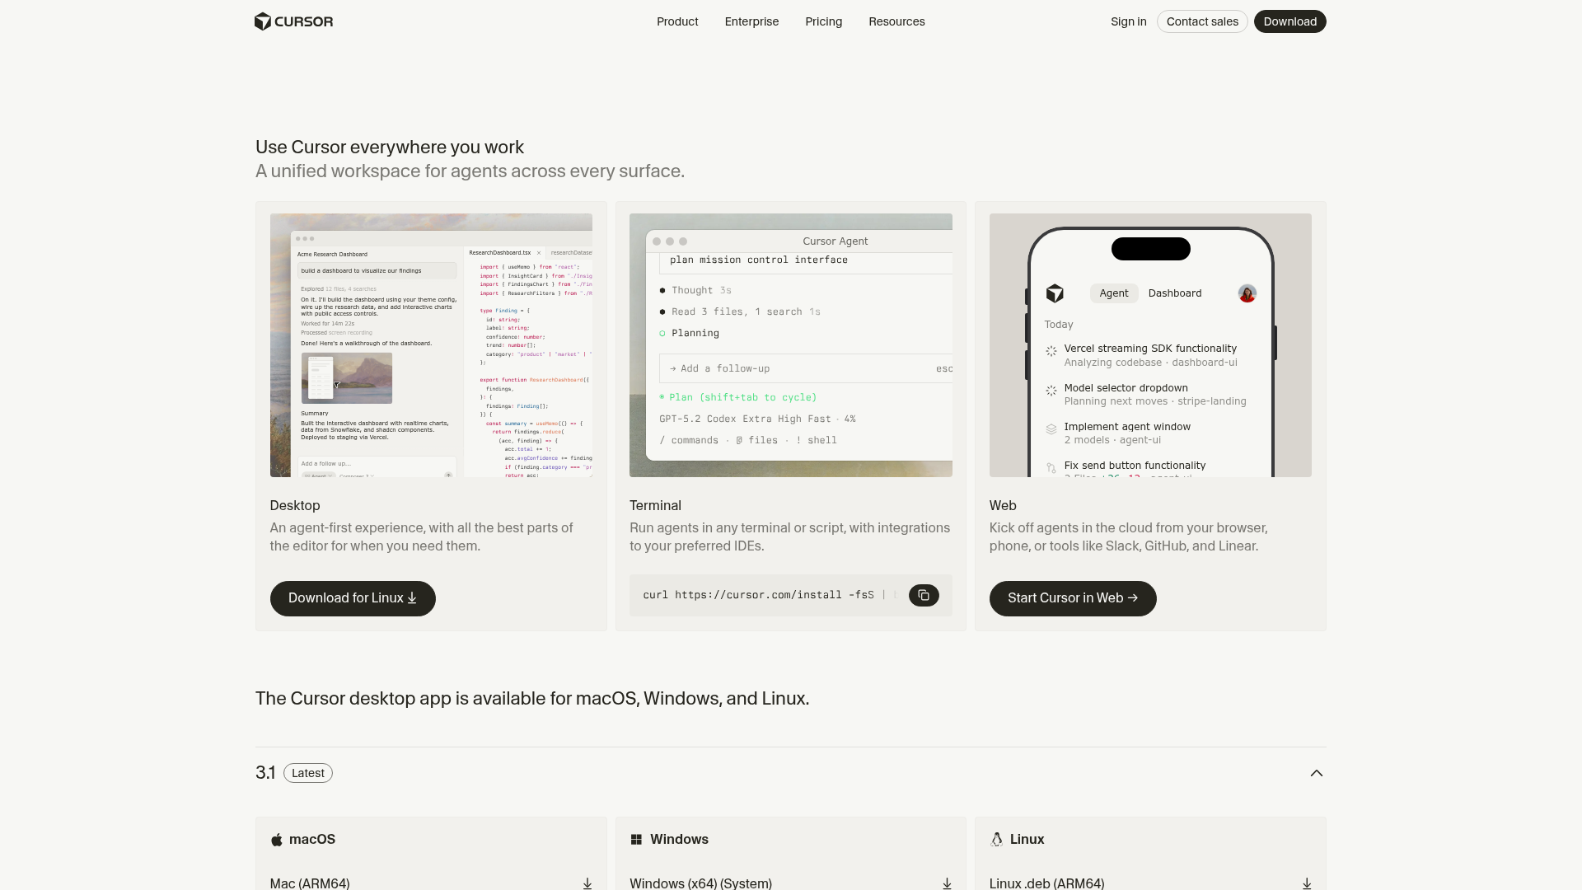Click the Start Cursor in Web button
This screenshot has width=1582, height=890.
click(x=1073, y=598)
